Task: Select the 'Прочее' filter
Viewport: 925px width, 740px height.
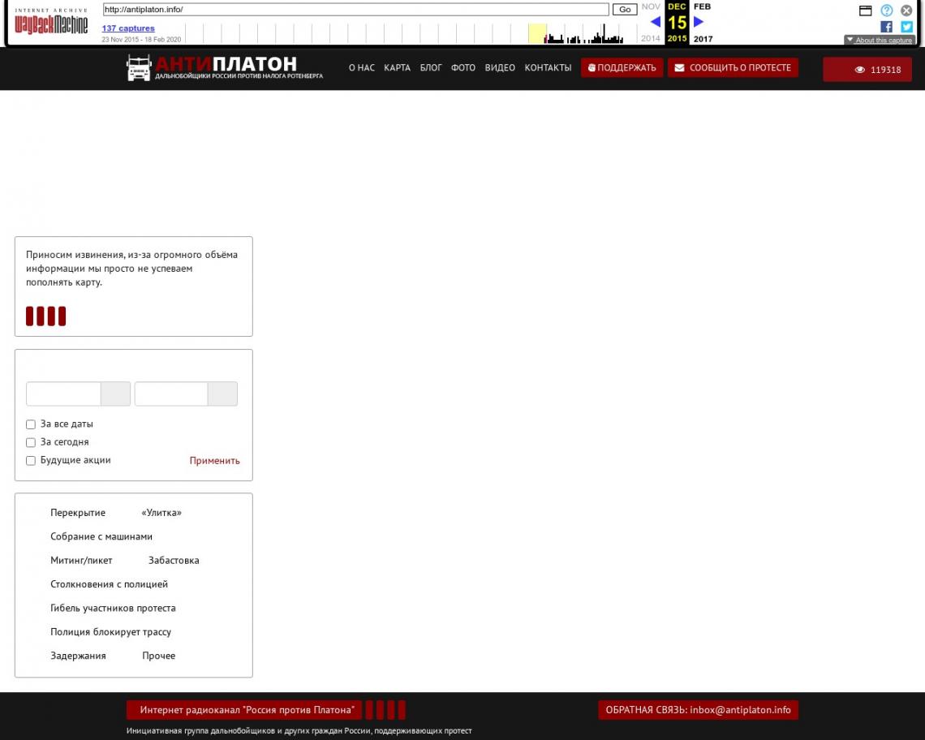Action: click(159, 656)
